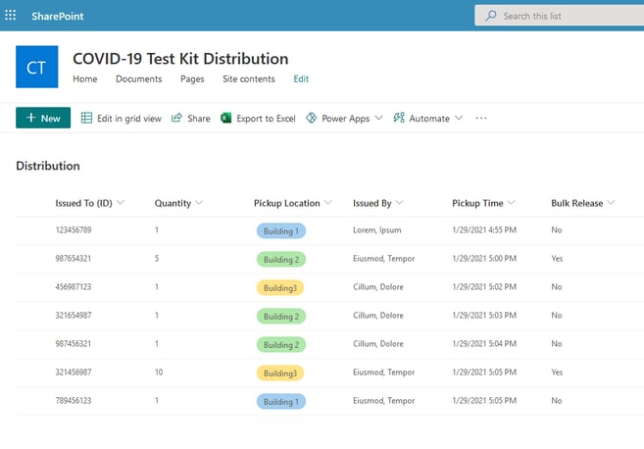Click Bulk Release Yes in row 321456987
Viewport: 644px width, 449px height.
pyautogui.click(x=557, y=372)
